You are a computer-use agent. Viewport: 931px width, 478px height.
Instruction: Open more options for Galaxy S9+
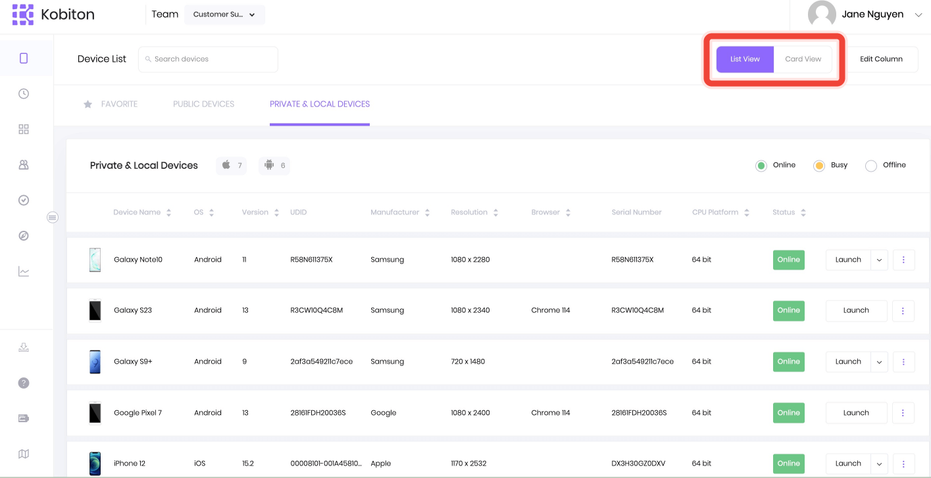tap(903, 362)
